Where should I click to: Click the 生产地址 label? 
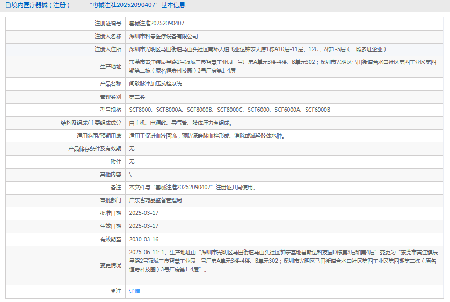click(x=111, y=67)
